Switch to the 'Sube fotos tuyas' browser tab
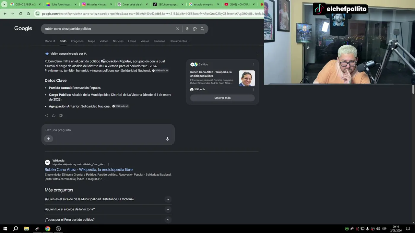 pyautogui.click(x=61, y=5)
